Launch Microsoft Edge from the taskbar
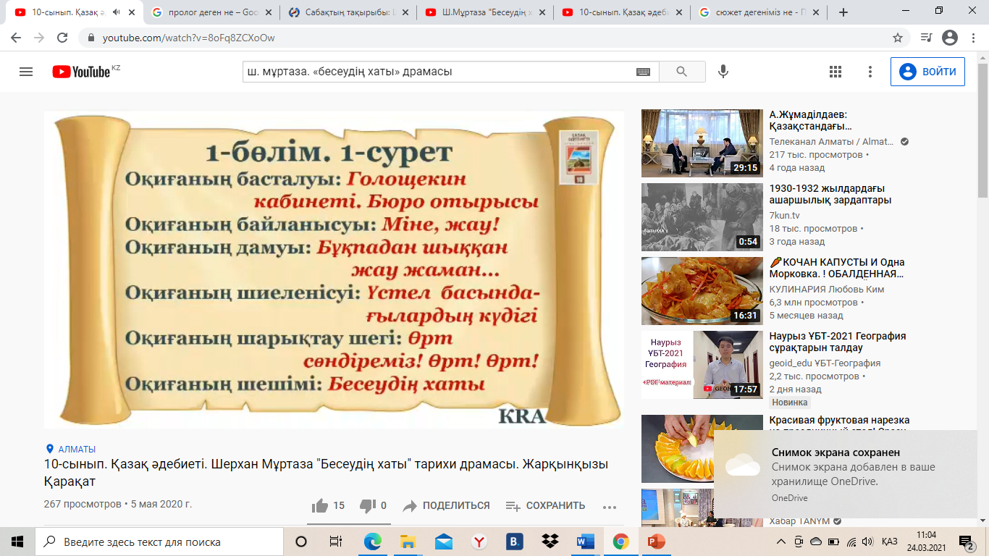The image size is (989, 556). tap(372, 542)
